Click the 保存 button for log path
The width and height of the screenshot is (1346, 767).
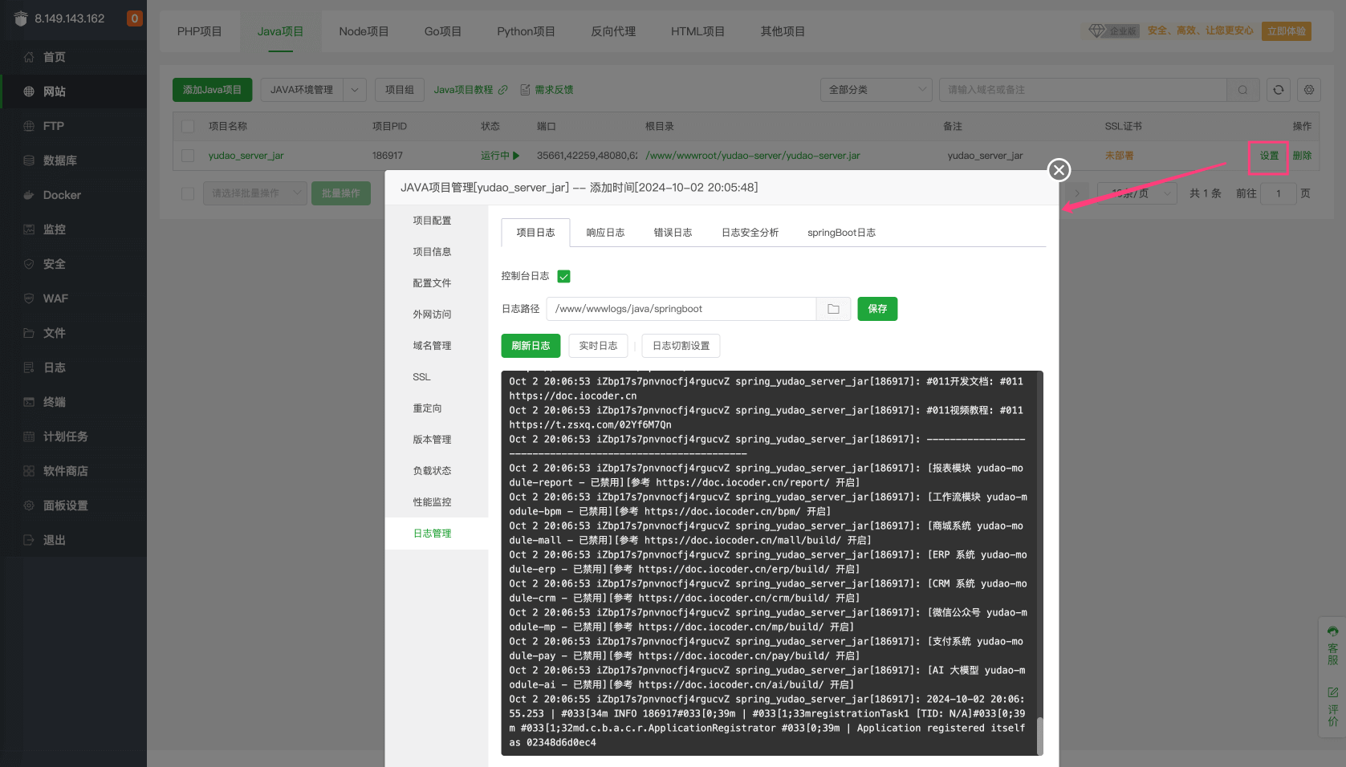[x=876, y=309]
